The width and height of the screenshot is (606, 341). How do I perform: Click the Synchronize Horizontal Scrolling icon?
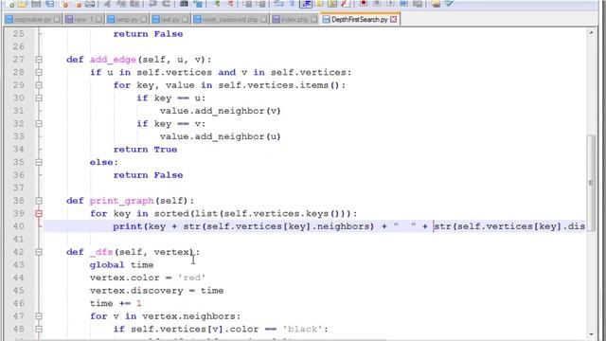(x=261, y=4)
